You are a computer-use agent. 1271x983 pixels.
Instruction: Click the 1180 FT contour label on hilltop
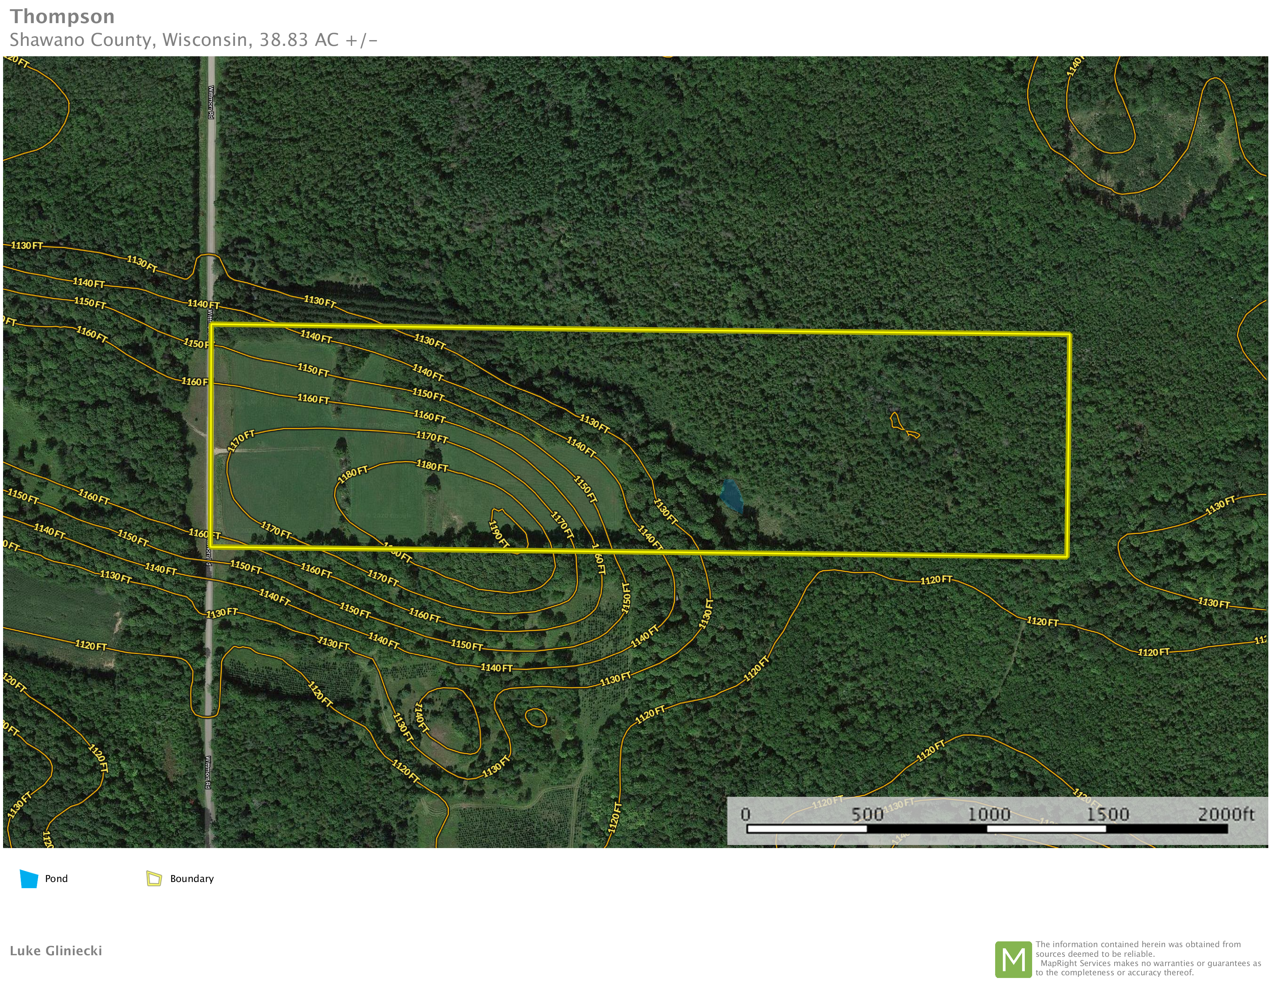[432, 465]
